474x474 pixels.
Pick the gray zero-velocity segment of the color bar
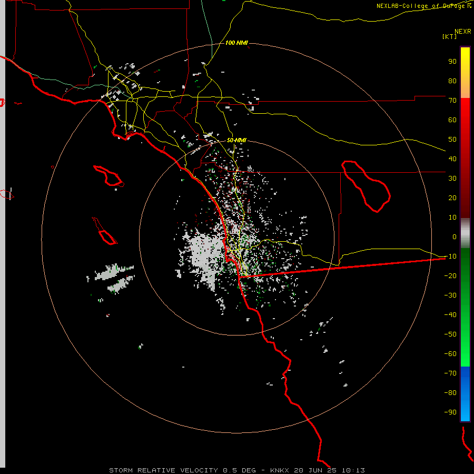[x=465, y=233]
